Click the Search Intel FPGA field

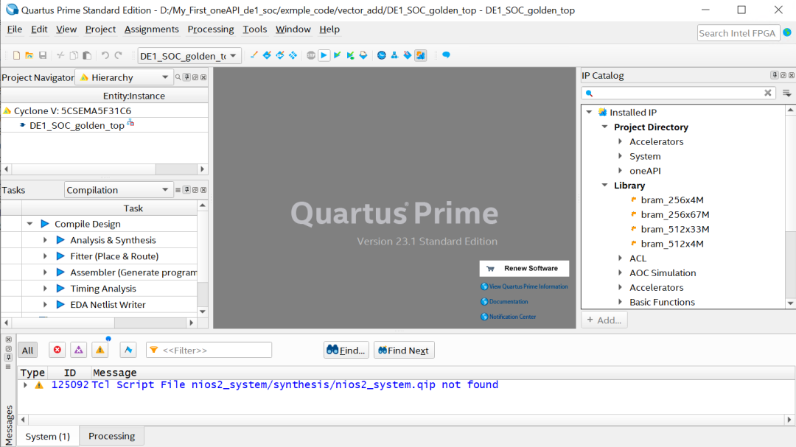(738, 33)
